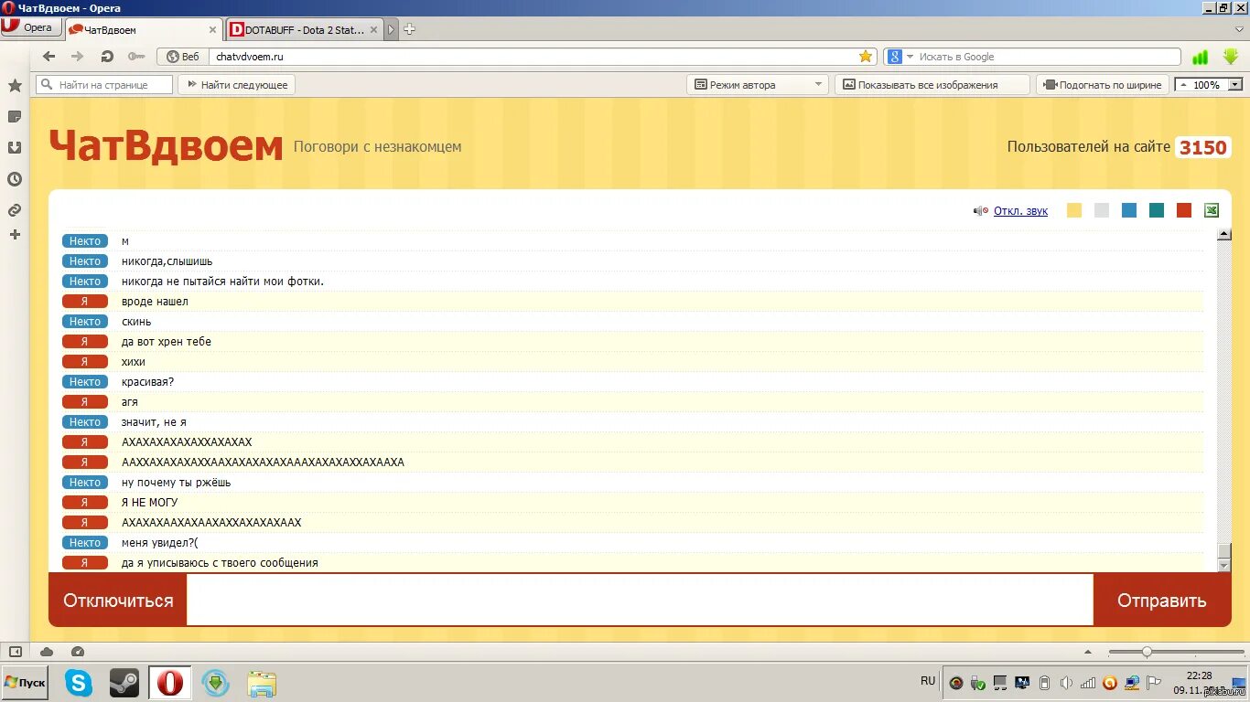Click message 'да я уписываюсь с твоего сообщения'
The image size is (1250, 702).
(x=220, y=563)
